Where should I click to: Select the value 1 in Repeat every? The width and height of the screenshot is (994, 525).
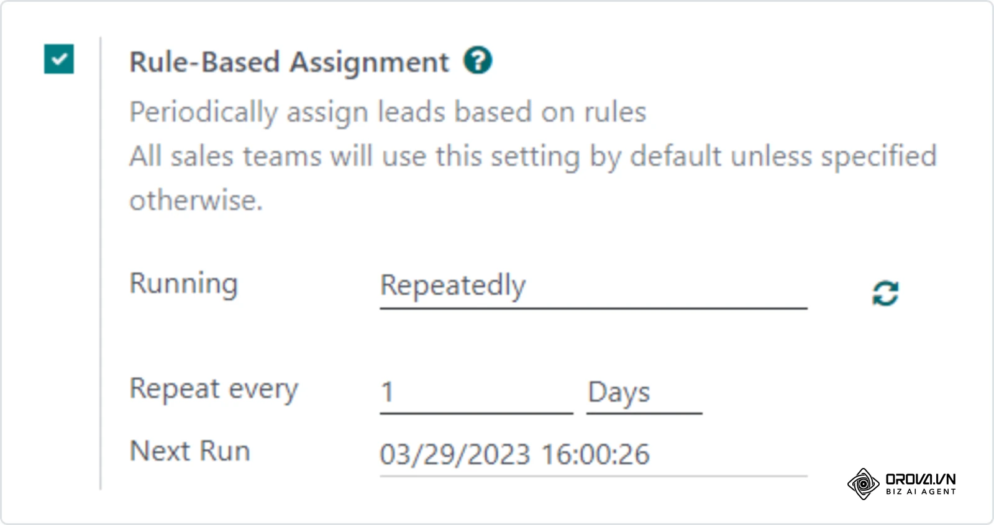387,392
